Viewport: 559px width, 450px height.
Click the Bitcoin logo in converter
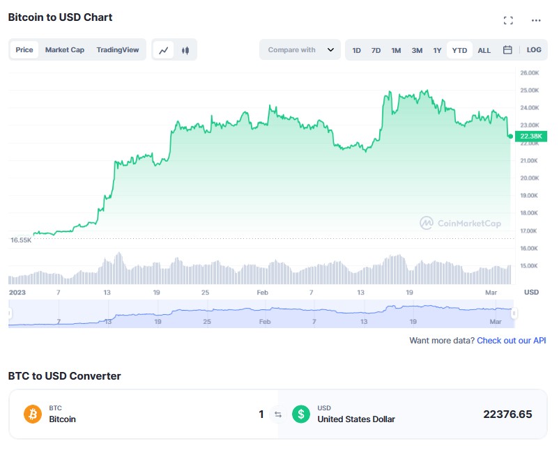pos(33,414)
